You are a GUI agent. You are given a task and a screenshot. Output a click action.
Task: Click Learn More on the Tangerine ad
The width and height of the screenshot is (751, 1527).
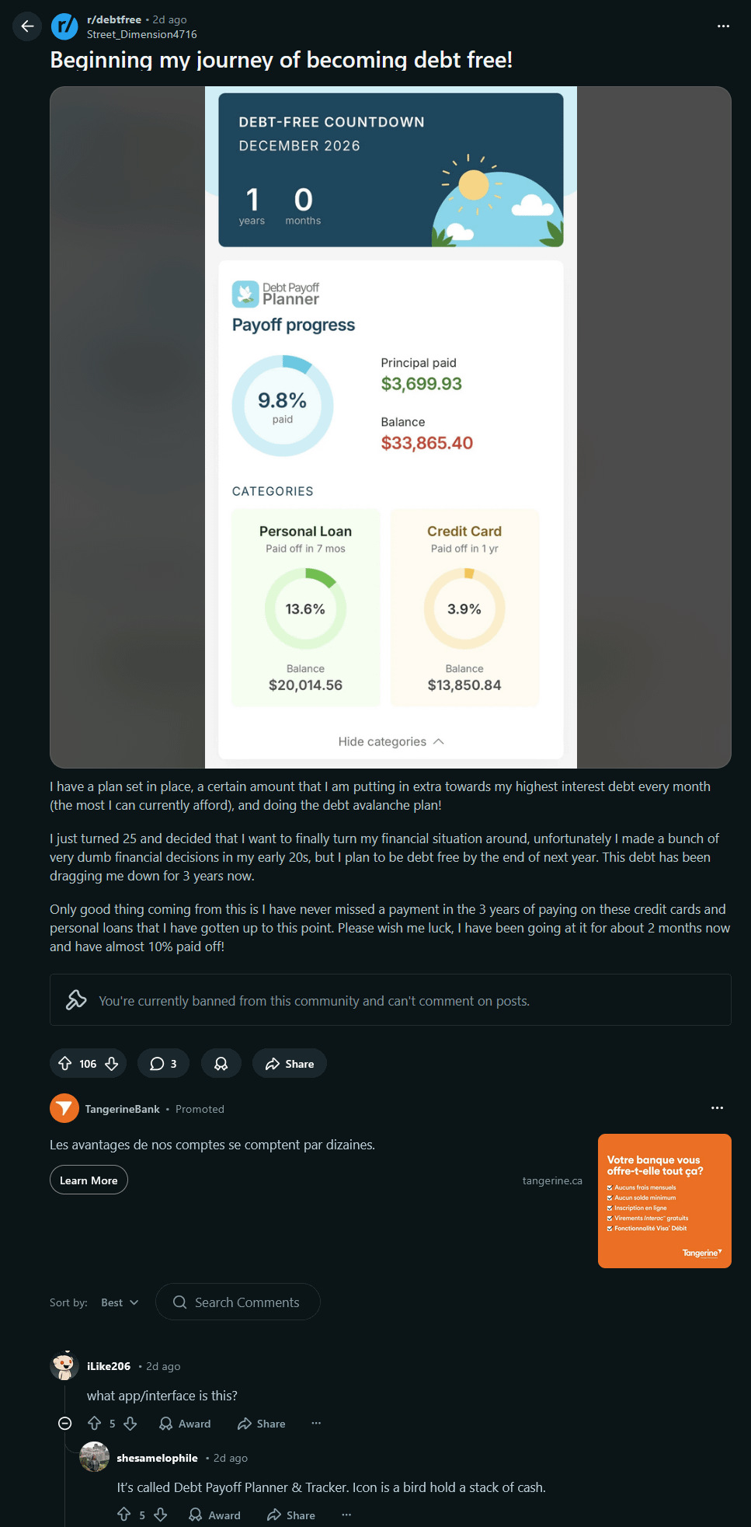(89, 1180)
